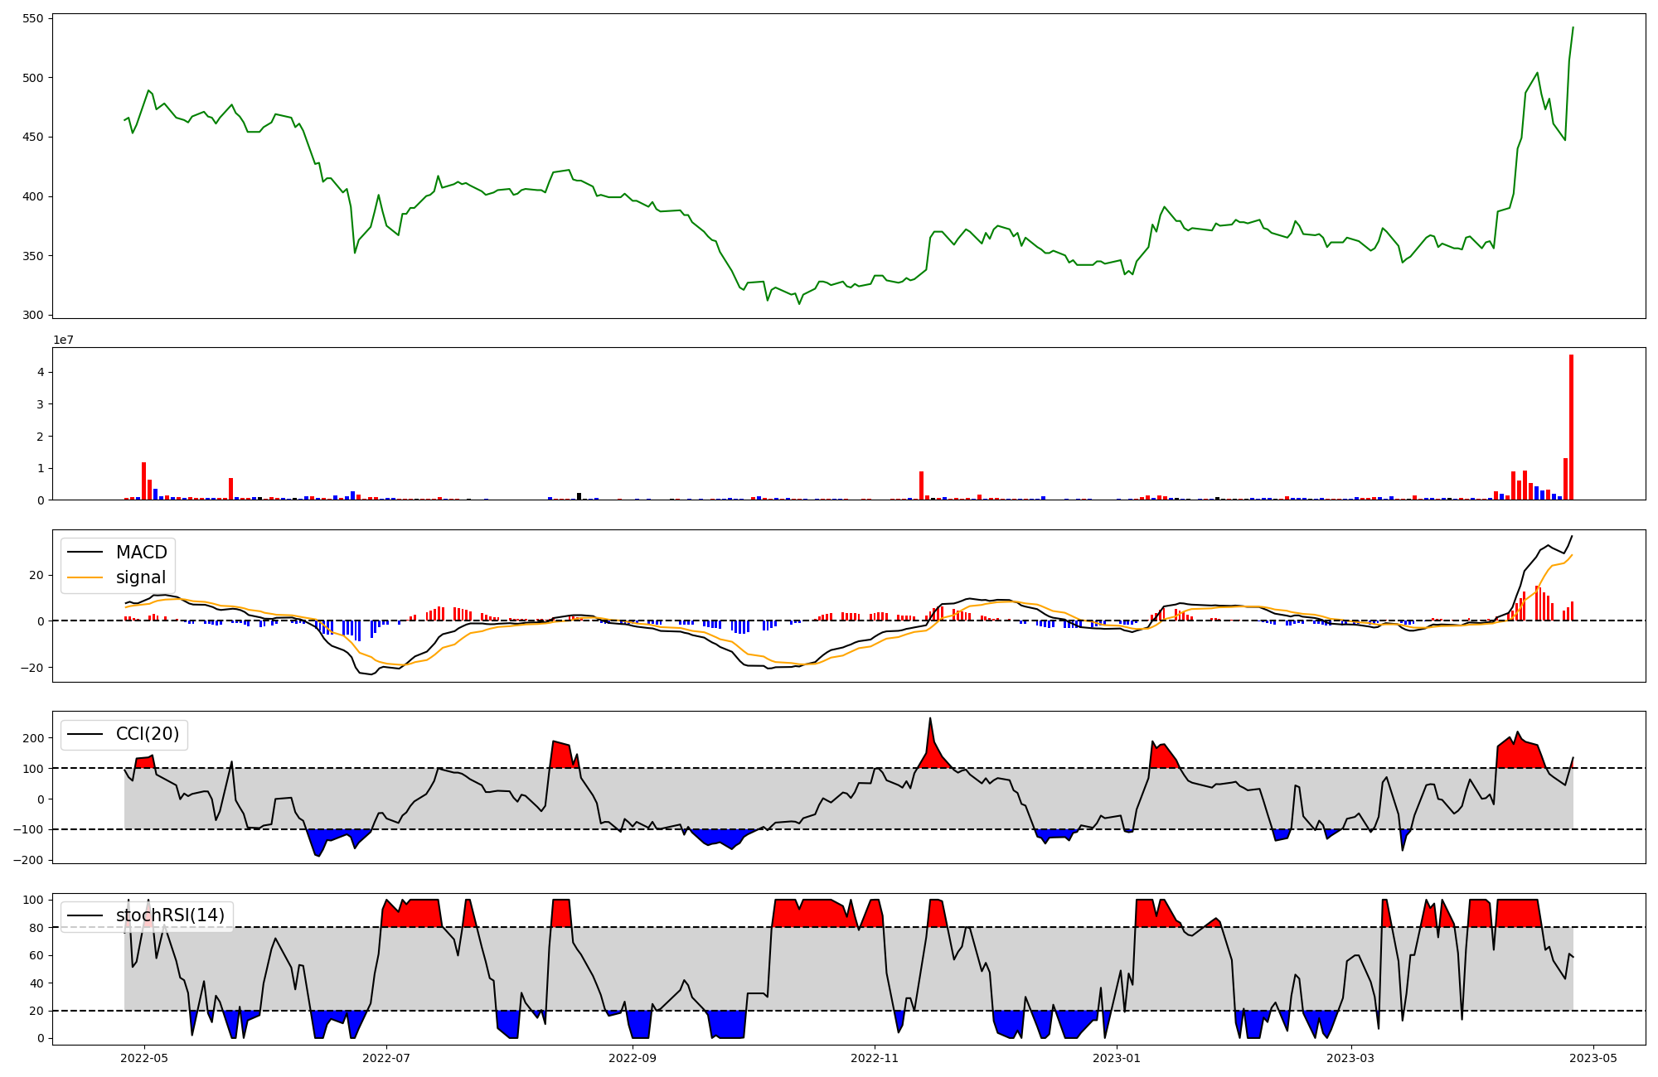
Task: Click the tallest red volume bar
Action: [1571, 427]
